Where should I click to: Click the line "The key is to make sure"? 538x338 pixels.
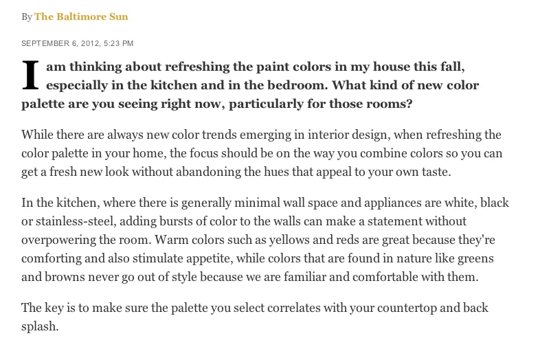[x=255, y=308]
